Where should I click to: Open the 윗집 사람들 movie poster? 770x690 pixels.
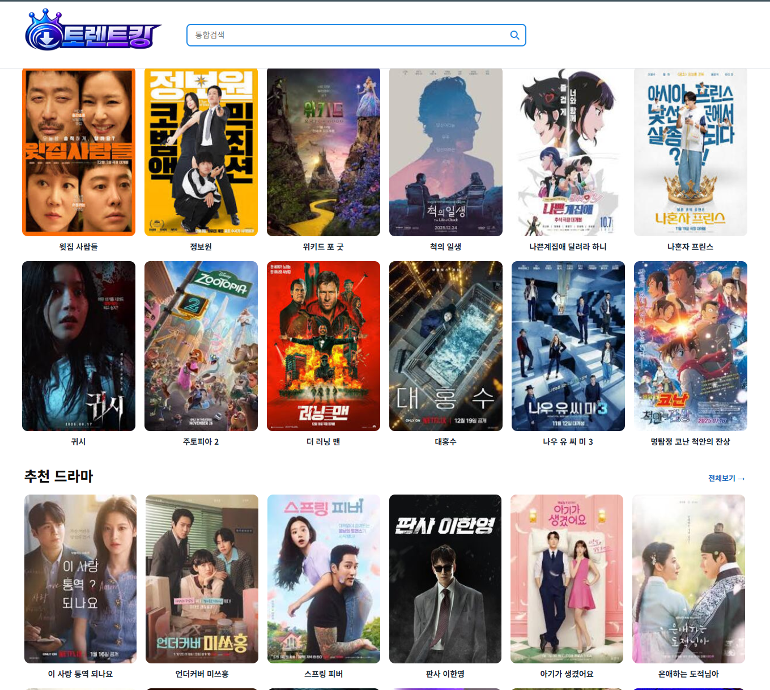click(79, 152)
